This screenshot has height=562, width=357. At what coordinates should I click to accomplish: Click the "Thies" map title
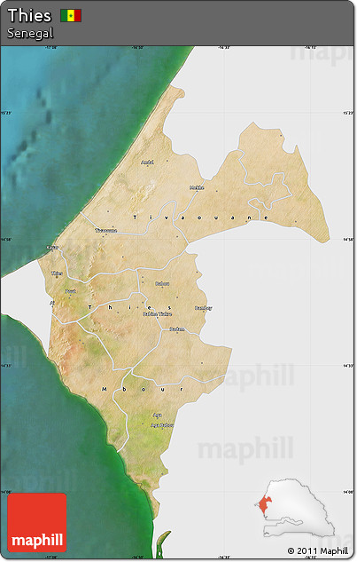click(29, 16)
